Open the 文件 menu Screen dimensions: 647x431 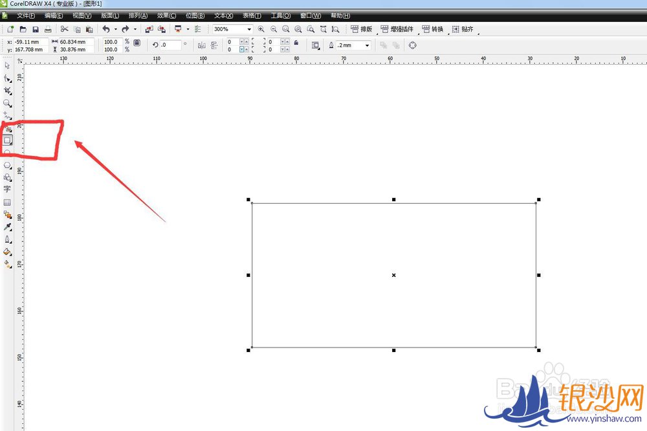(26, 16)
